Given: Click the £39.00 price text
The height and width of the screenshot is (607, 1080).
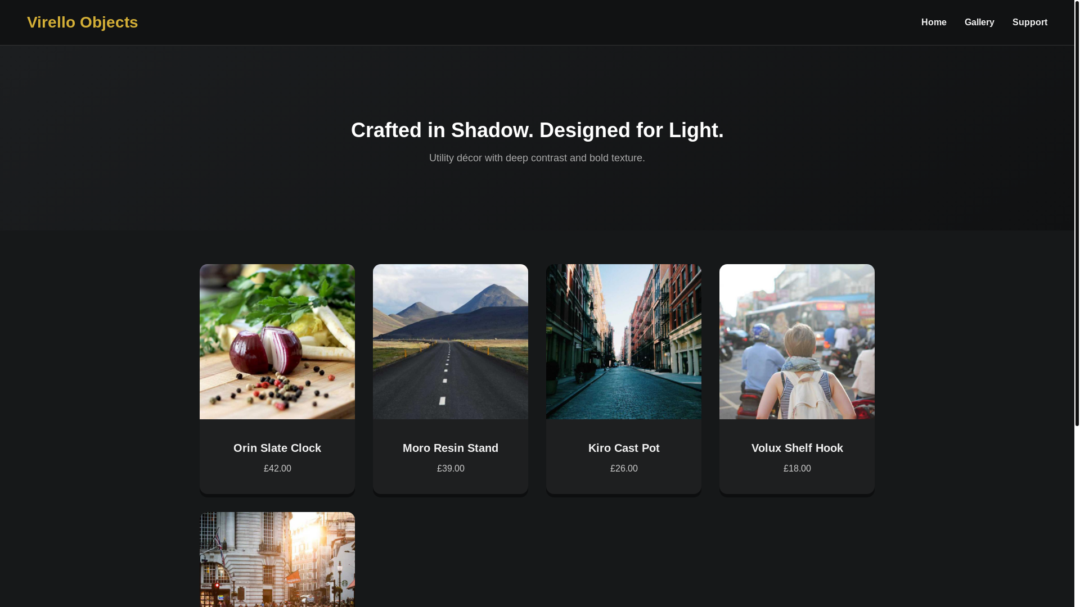Looking at the screenshot, I should point(451,468).
